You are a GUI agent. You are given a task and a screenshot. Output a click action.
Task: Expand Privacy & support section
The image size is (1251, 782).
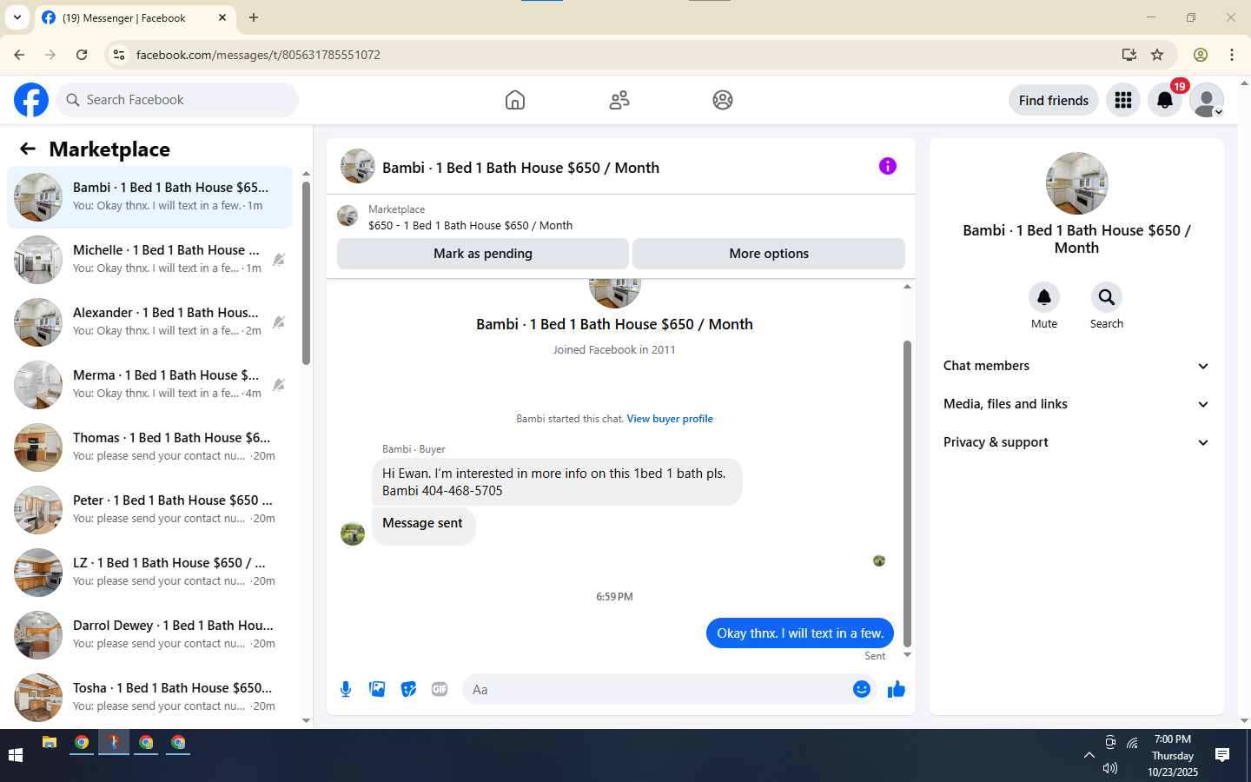tap(1076, 442)
